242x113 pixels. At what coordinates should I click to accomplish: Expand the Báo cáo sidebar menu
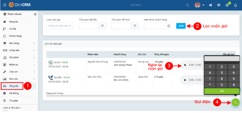pyautogui.click(x=19, y=79)
